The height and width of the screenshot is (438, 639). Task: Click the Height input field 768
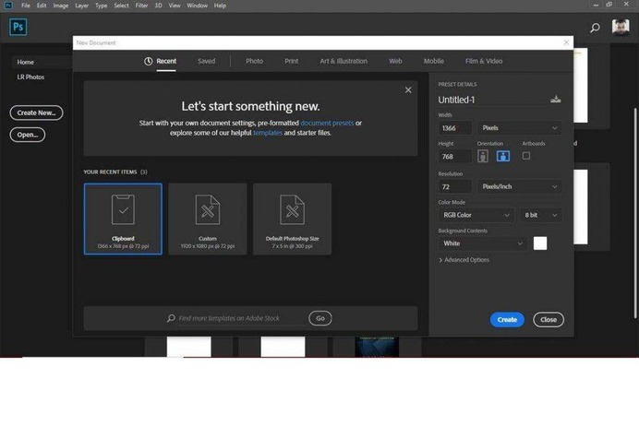455,157
